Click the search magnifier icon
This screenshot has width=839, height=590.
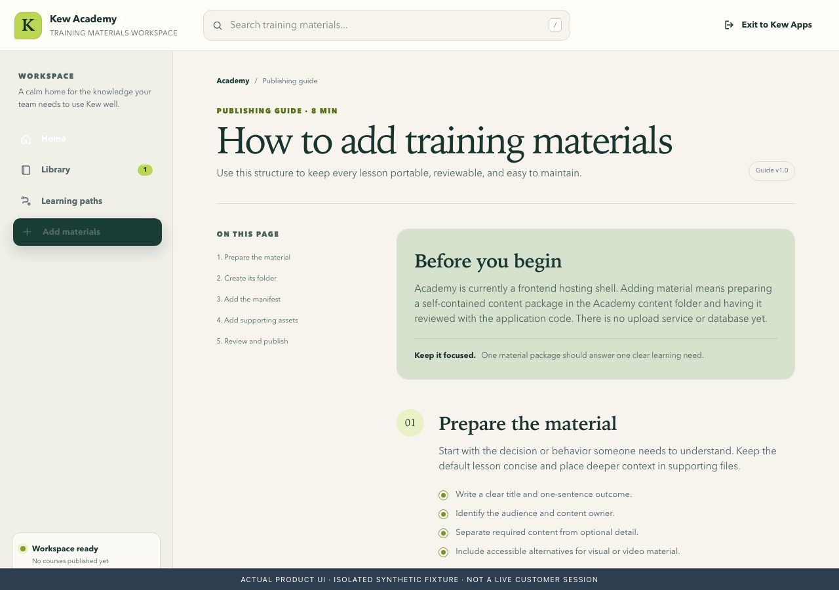pos(218,26)
